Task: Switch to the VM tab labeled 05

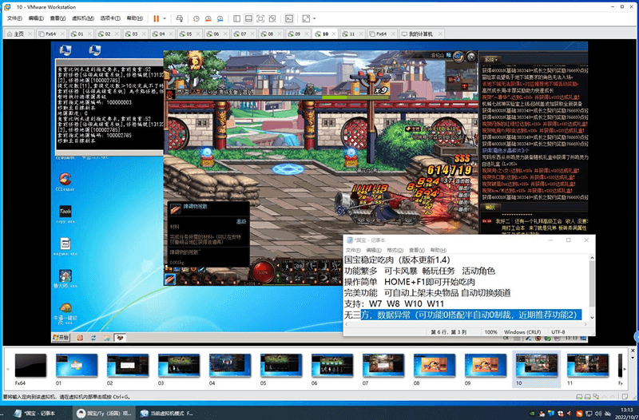Action: pos(189,34)
